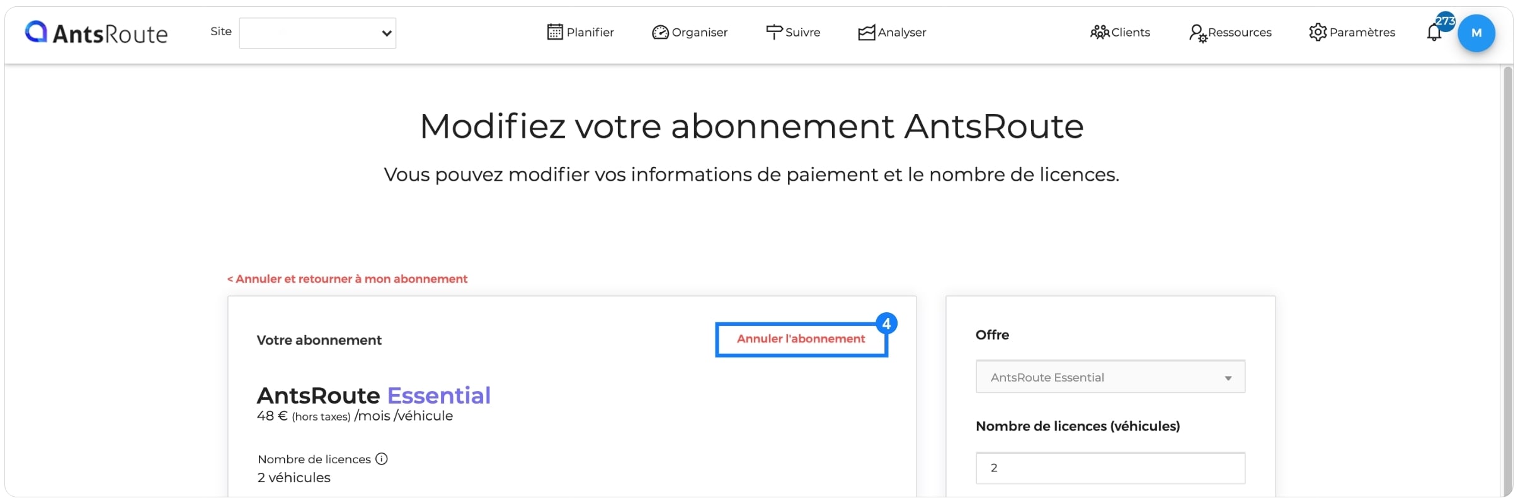Screen dimensions: 1518x503
Task: Click the Modifiez votre abonnement AntsRoute title
Action: (751, 126)
